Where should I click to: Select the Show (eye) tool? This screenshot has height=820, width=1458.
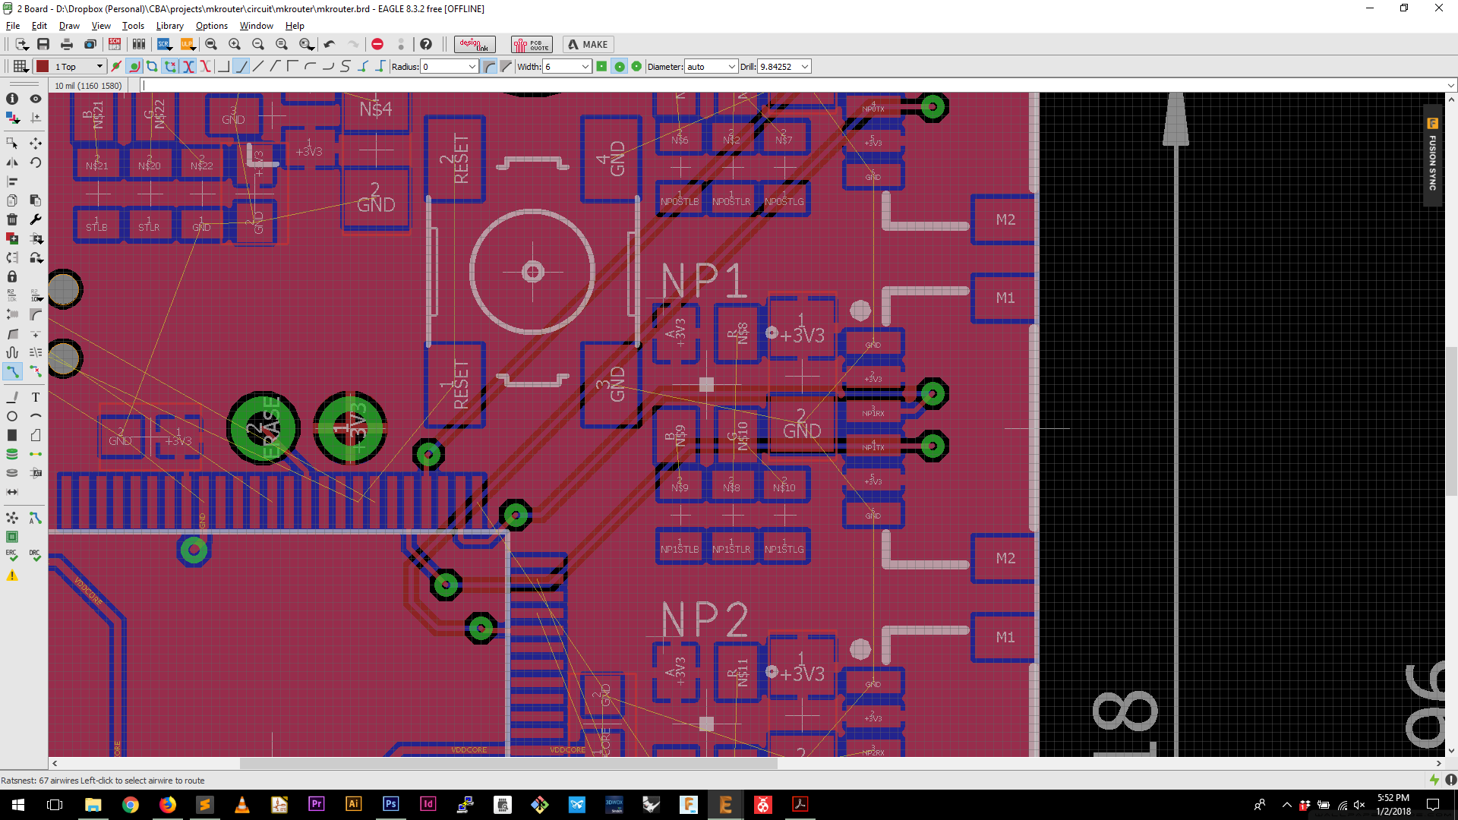35,99
